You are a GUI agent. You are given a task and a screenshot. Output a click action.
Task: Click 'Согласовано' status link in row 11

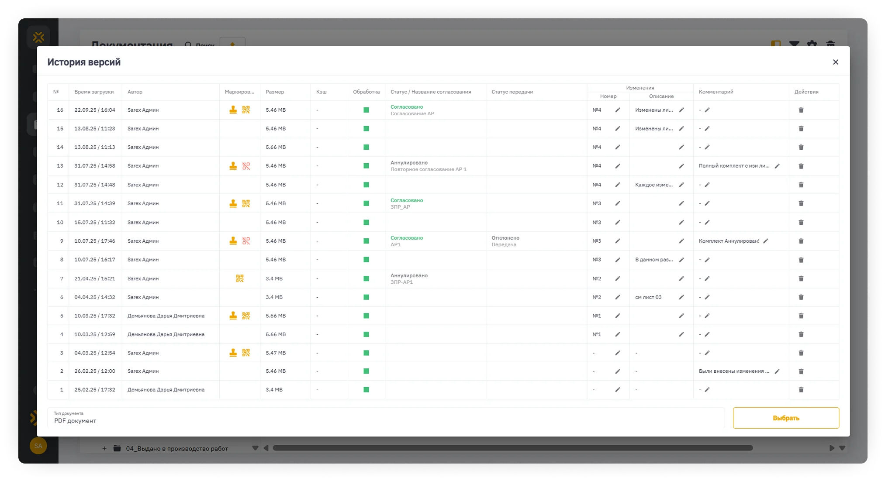coord(406,200)
